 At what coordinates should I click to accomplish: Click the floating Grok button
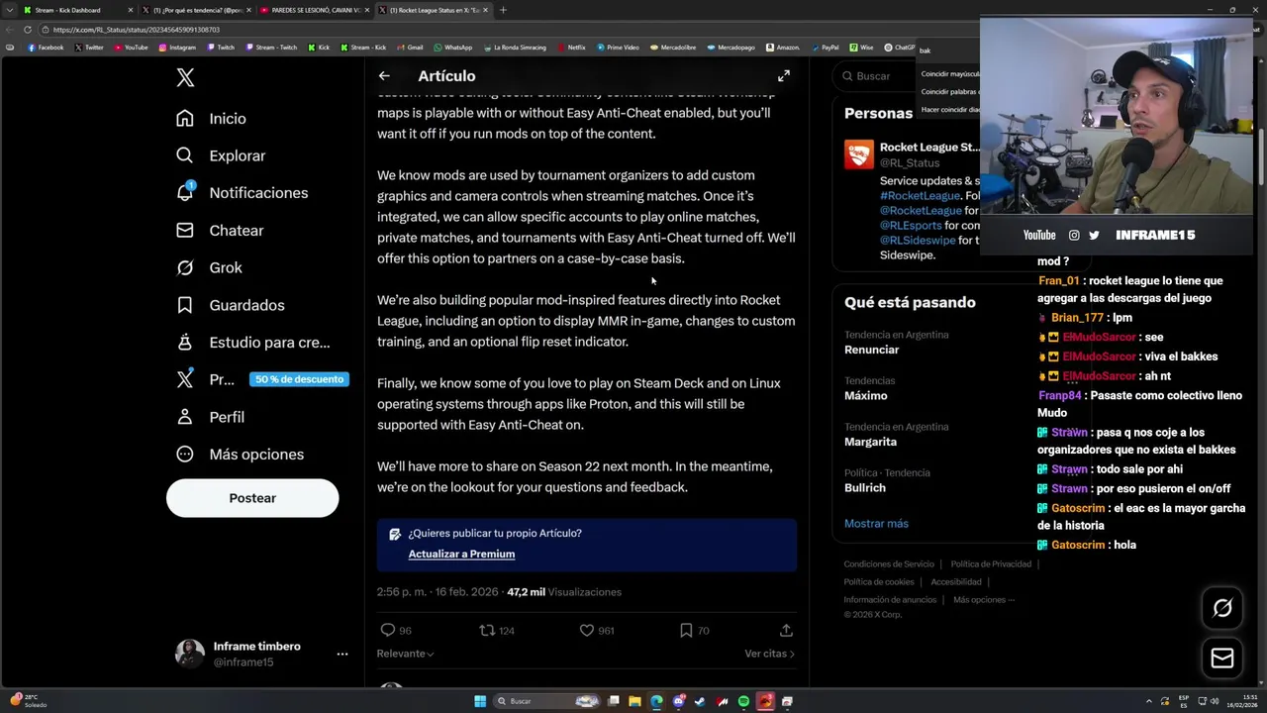1222,608
